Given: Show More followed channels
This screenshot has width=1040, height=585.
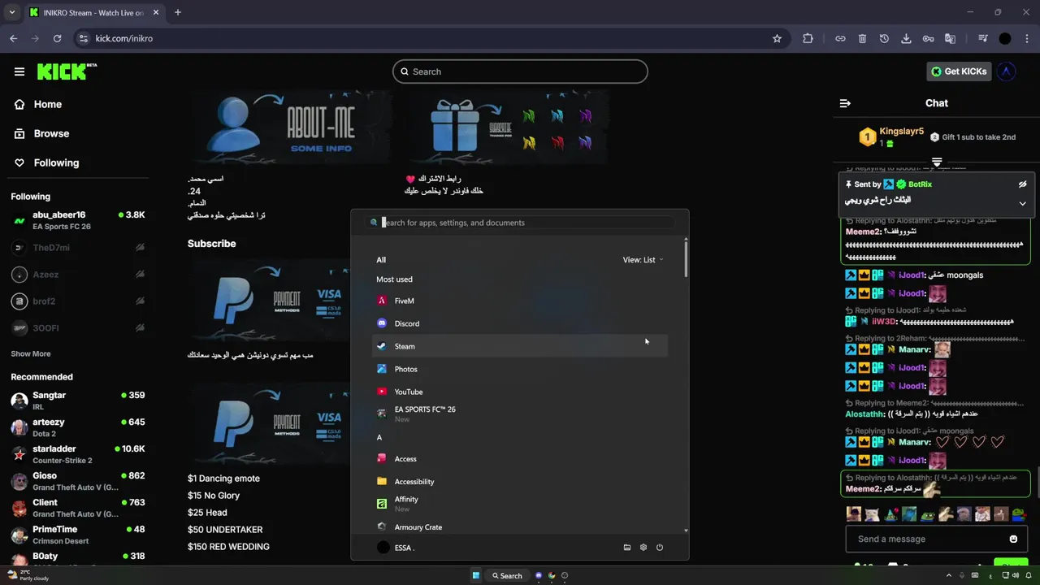Looking at the screenshot, I should click(30, 353).
